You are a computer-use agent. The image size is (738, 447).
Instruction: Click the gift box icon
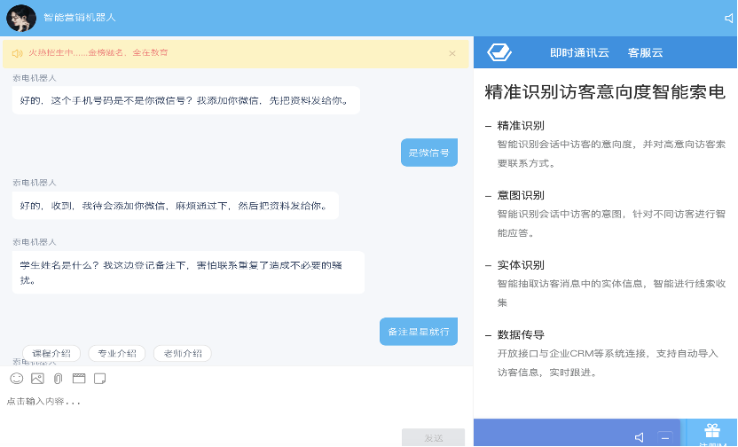(712, 431)
